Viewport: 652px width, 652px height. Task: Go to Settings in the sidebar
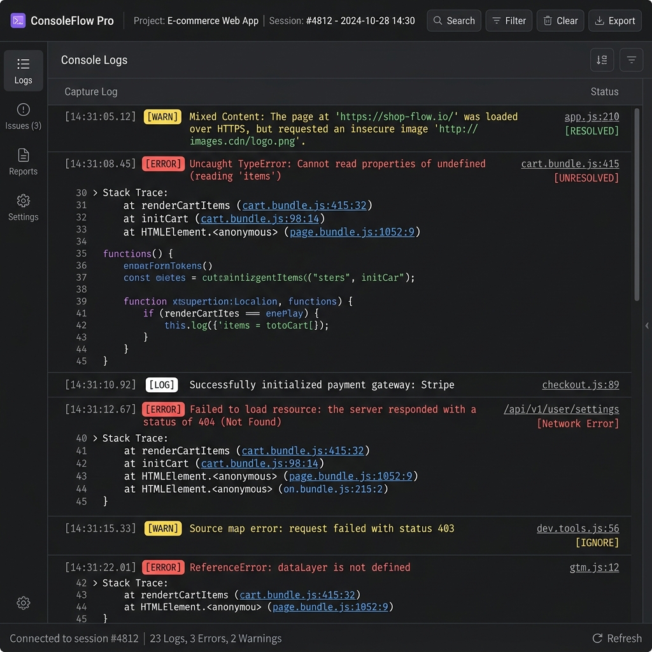(24, 208)
